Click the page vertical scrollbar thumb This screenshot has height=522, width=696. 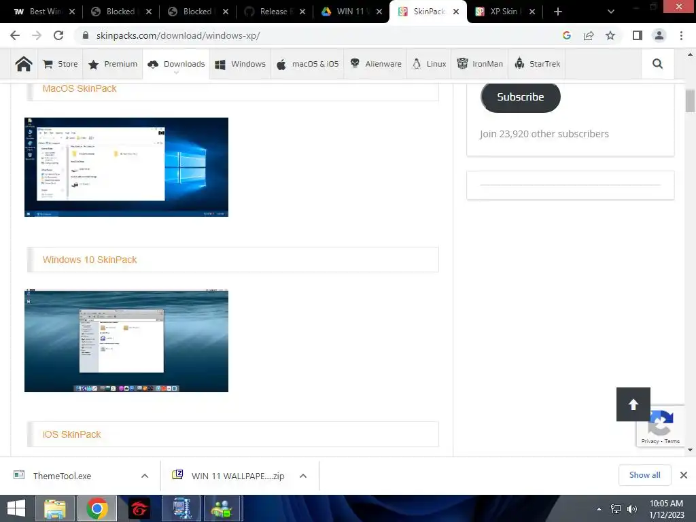coord(690,101)
